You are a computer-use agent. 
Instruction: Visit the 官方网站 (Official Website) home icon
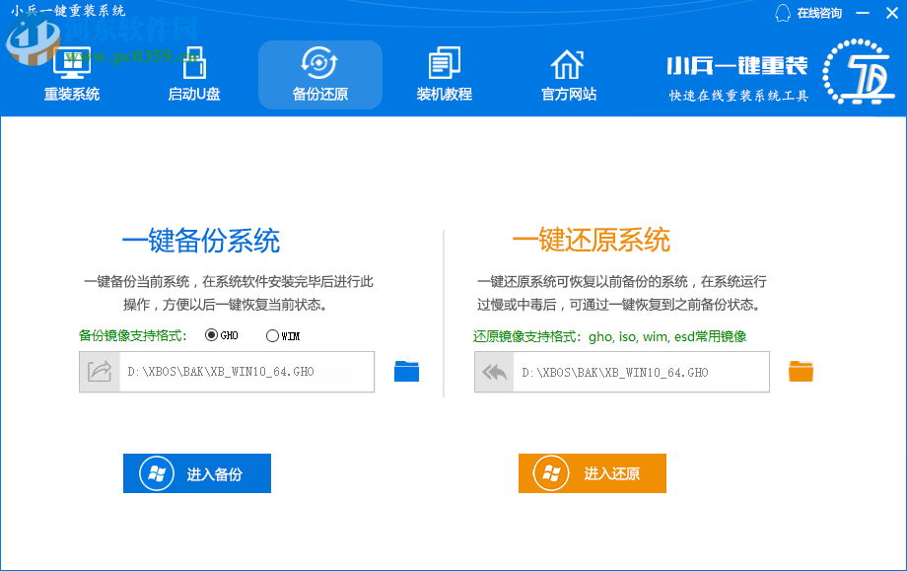[x=566, y=61]
